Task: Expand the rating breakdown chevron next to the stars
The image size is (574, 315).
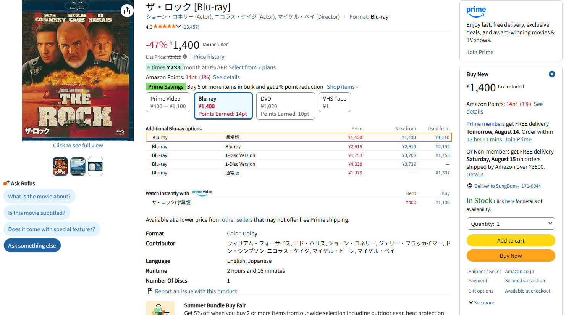Action: coord(178,27)
